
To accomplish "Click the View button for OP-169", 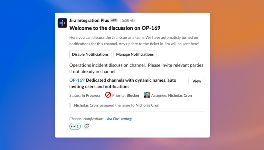I will coord(197,81).
